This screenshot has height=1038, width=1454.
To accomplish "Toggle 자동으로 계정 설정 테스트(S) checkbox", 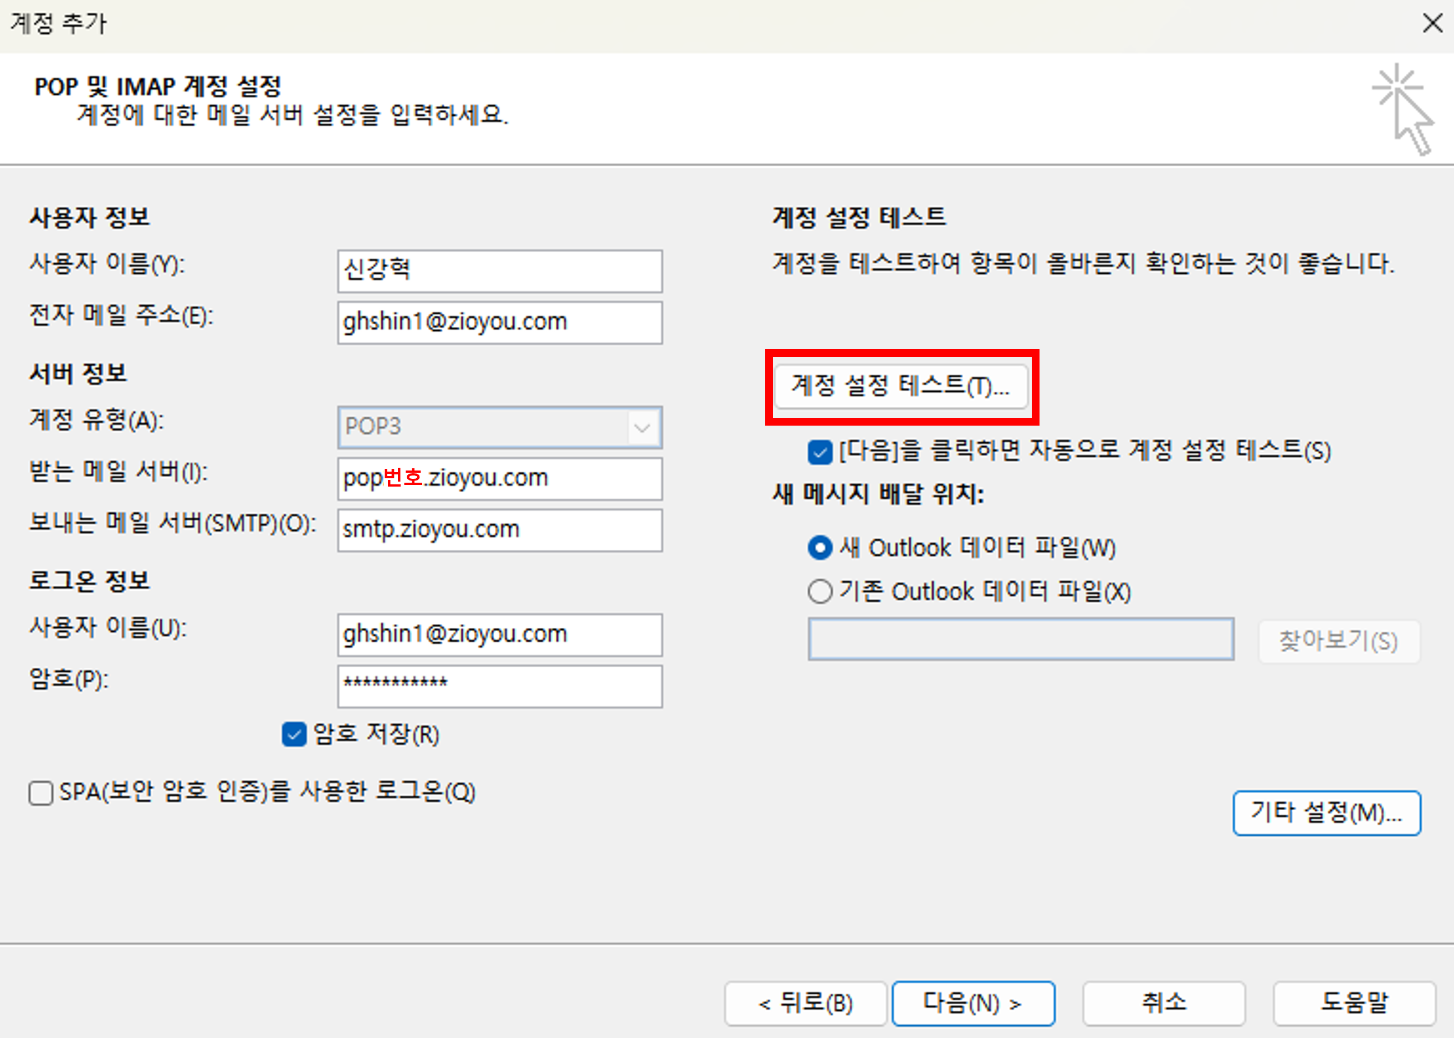I will click(x=820, y=452).
